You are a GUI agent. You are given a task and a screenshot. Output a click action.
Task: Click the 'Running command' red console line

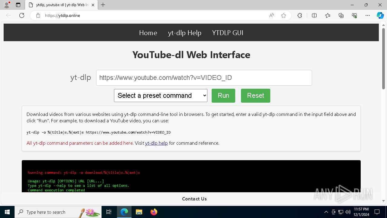point(84,173)
